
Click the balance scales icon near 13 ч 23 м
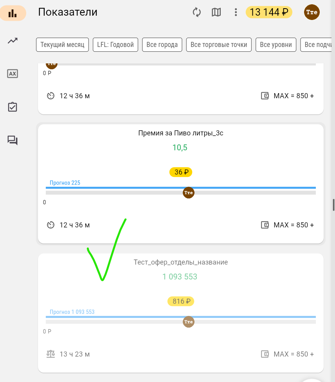tap(50, 354)
